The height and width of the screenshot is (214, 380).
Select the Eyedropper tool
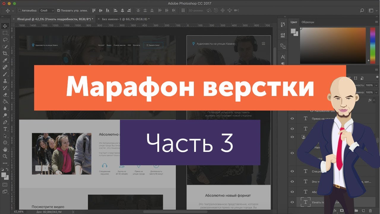click(x=5, y=60)
